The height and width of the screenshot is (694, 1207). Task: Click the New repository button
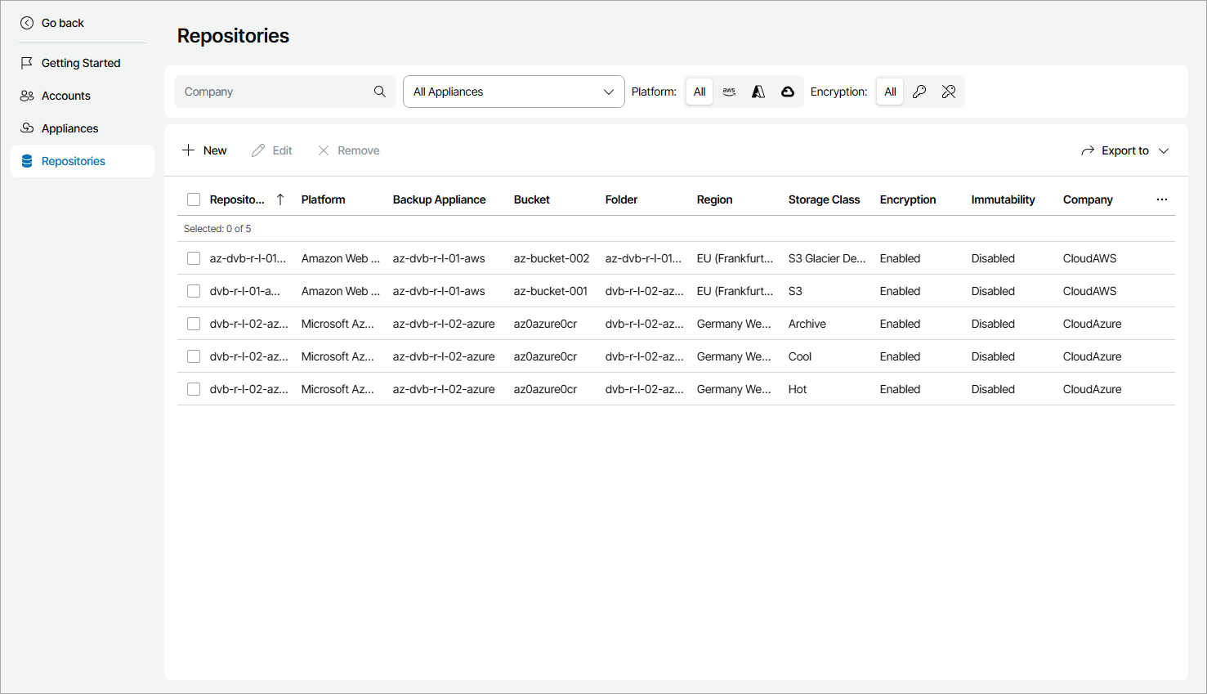click(204, 150)
